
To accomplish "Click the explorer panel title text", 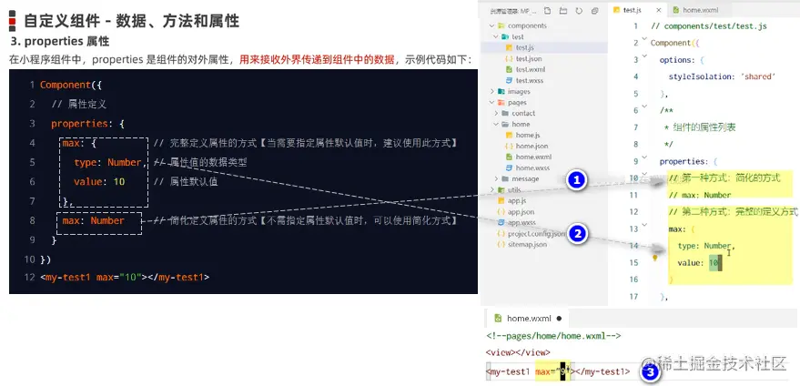I will (512, 10).
